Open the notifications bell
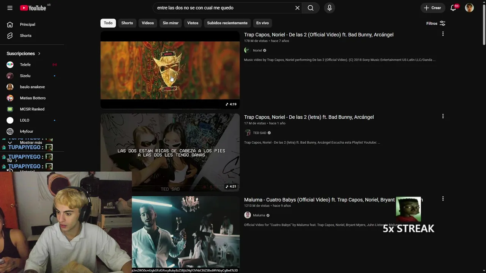486x273 pixels. coord(453,8)
